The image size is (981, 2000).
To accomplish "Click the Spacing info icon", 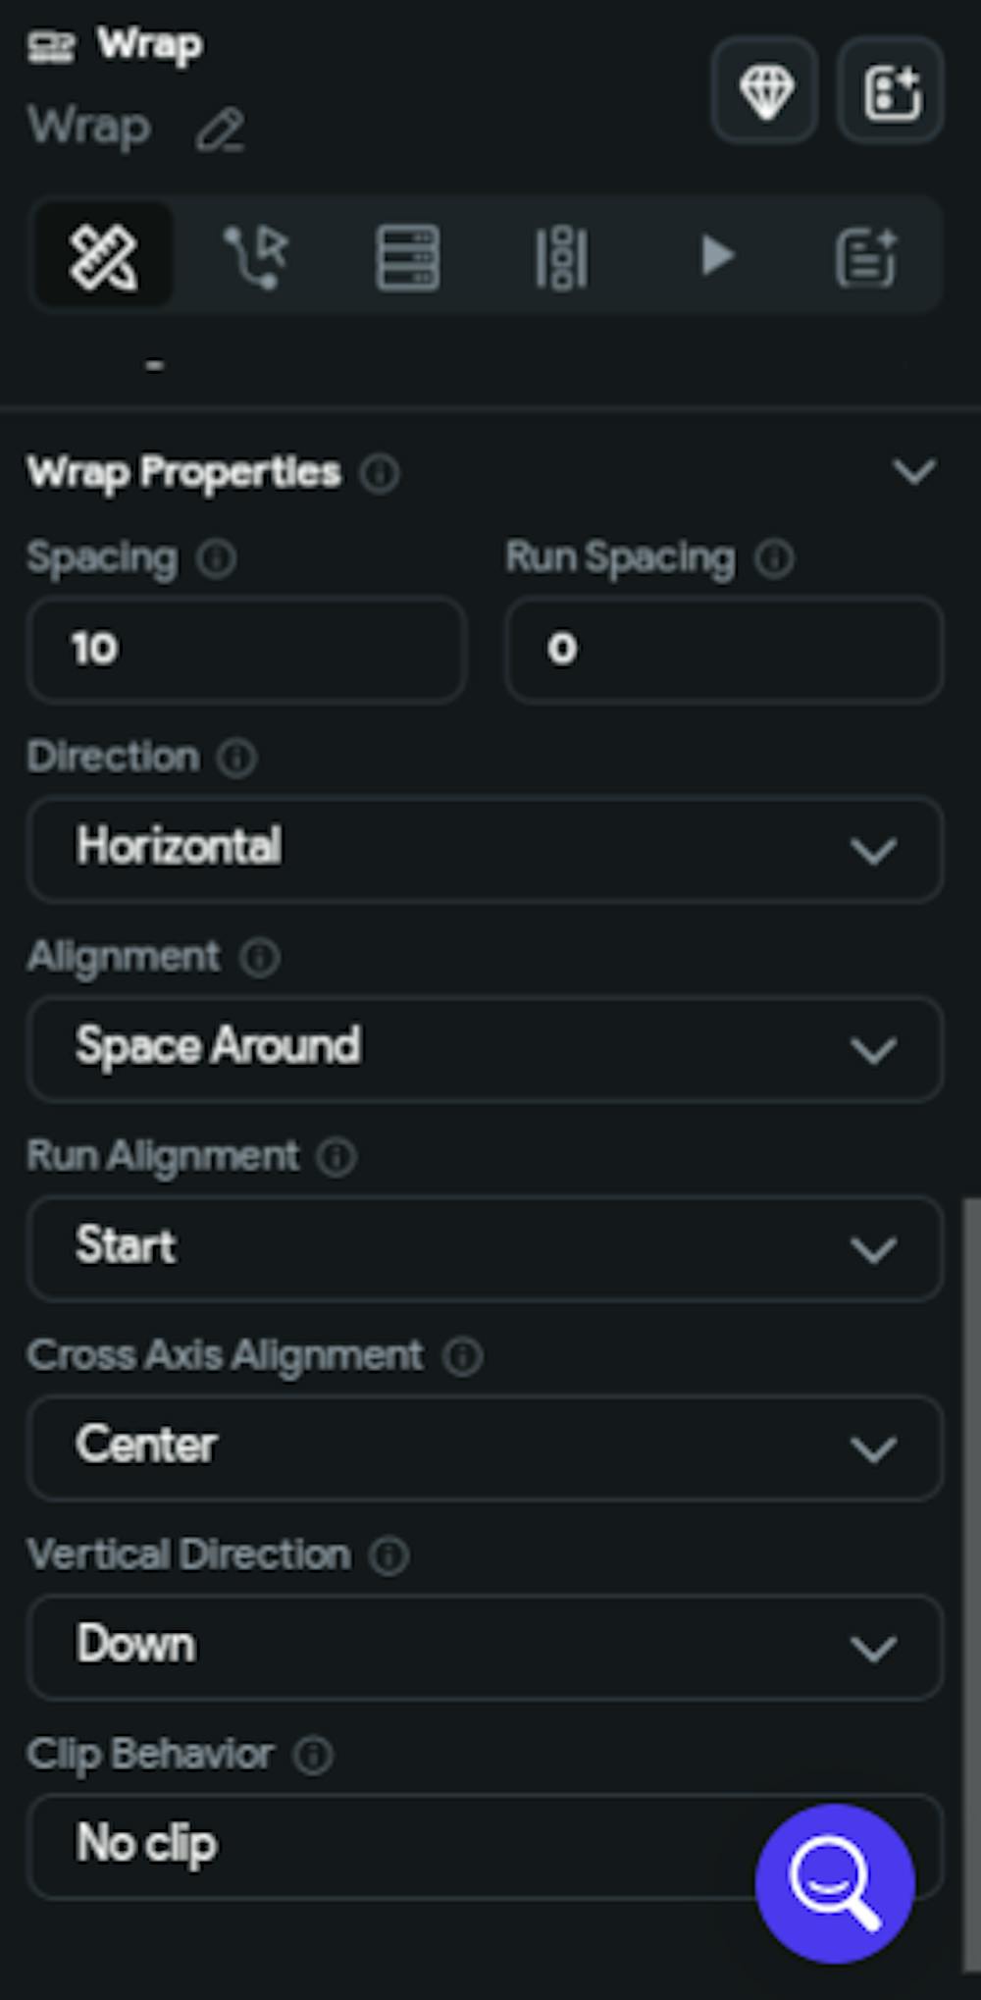I will (x=218, y=559).
